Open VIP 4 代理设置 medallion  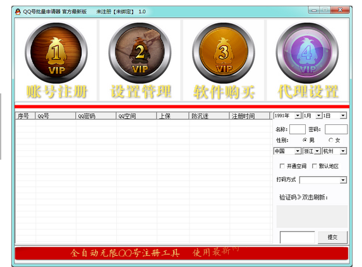tap(307, 53)
